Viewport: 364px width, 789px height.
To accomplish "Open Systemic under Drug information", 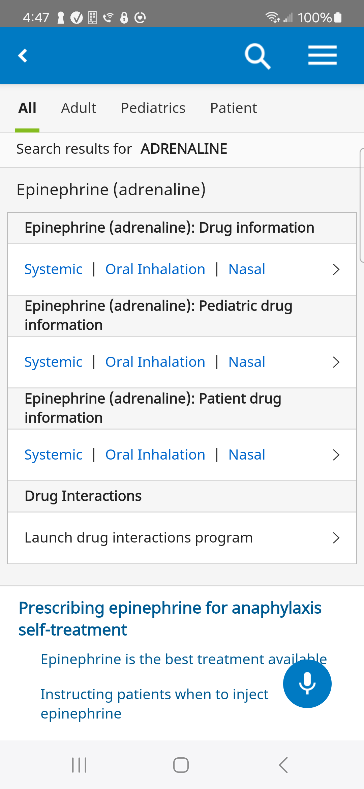I will pyautogui.click(x=53, y=269).
